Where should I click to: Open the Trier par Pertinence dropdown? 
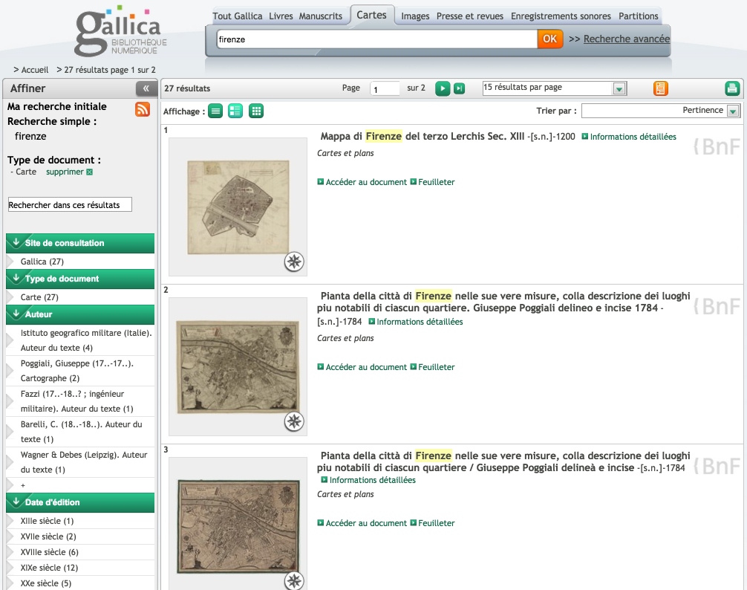[661, 111]
